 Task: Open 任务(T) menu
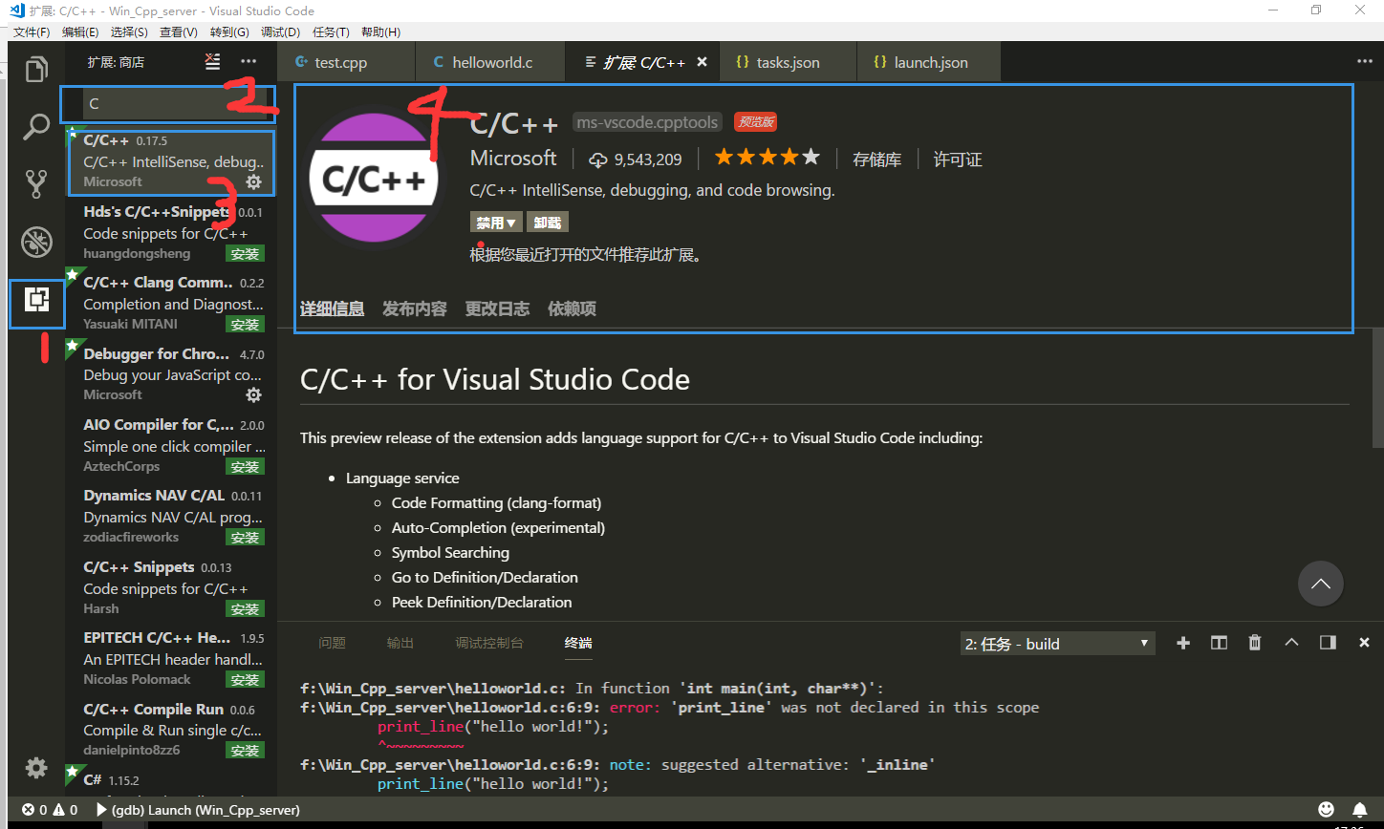[x=331, y=32]
